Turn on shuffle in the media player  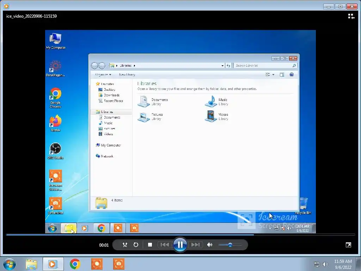(125, 245)
